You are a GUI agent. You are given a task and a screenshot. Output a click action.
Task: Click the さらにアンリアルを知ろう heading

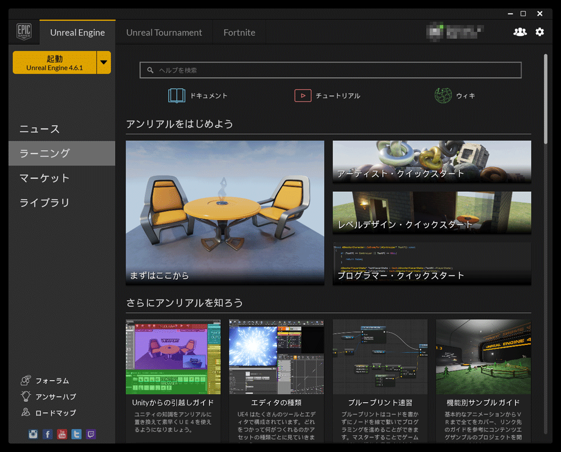(185, 303)
